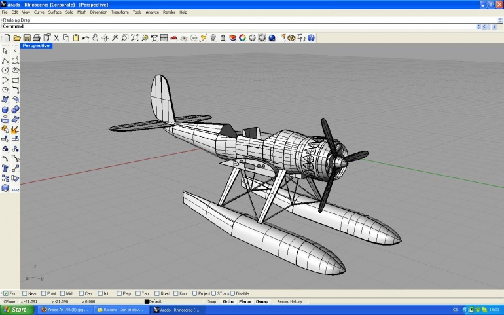
Task: Choose Zoom Extents icon
Action: tap(135, 38)
